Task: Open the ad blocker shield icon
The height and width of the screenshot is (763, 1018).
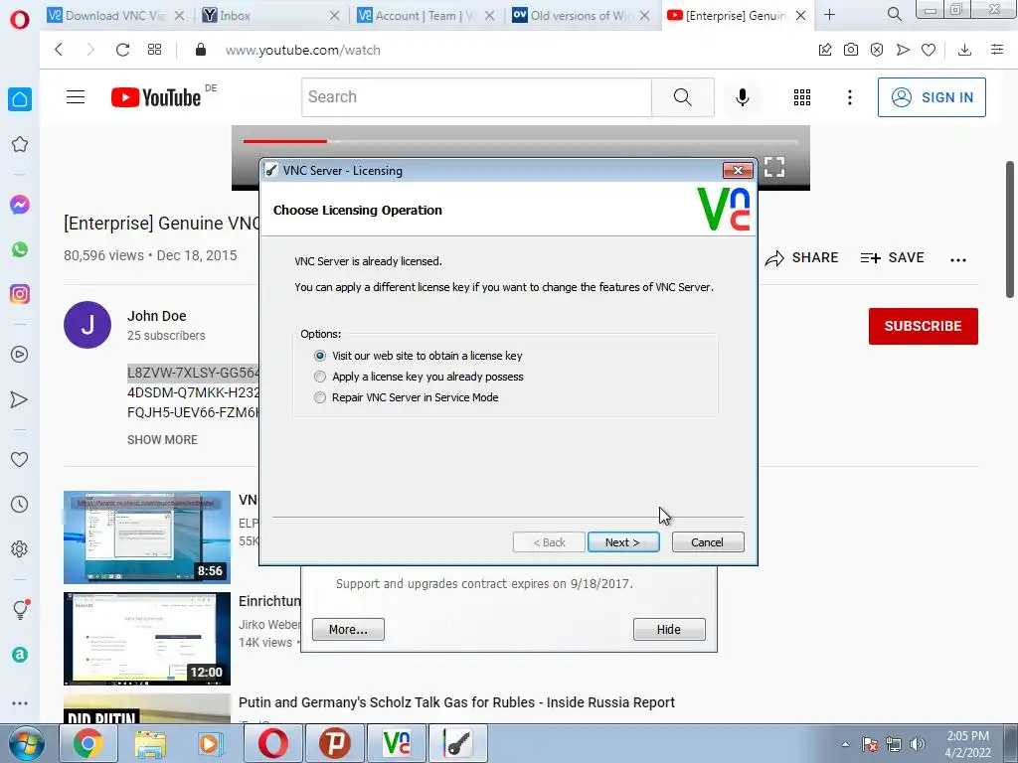Action: tap(877, 50)
